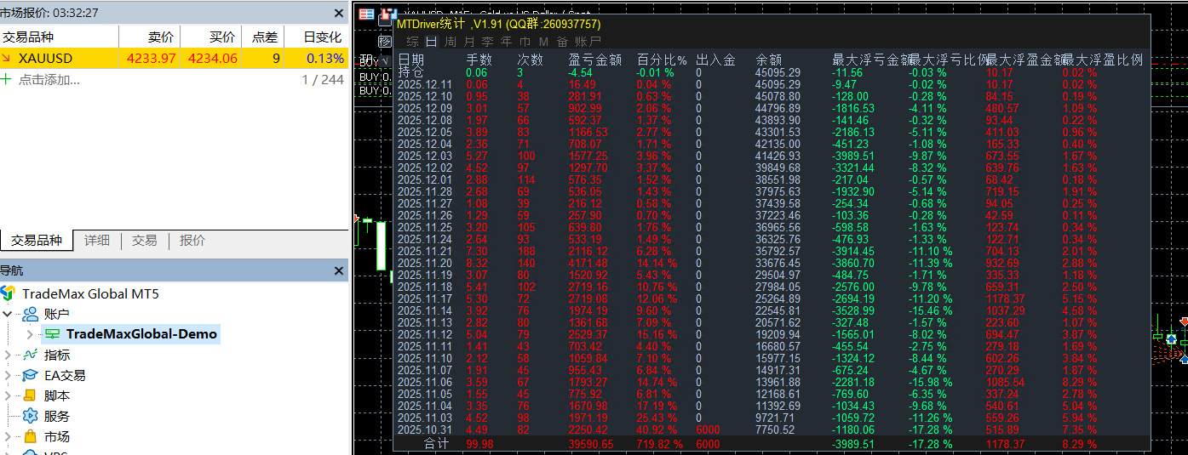
Task: Click the 余额 column header
Action: 769,60
